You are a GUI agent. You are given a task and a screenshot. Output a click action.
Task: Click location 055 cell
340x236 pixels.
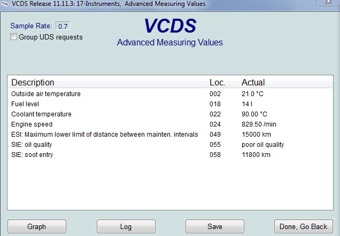coord(215,145)
